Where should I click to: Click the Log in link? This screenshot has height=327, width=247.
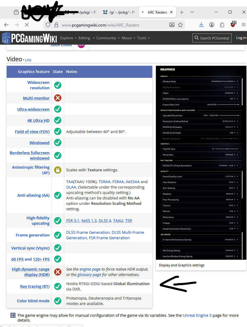click(241, 38)
